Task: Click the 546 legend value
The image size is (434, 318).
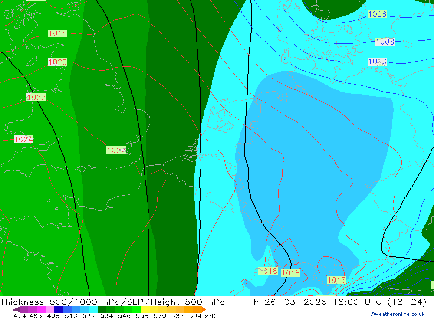Action: tap(124, 315)
